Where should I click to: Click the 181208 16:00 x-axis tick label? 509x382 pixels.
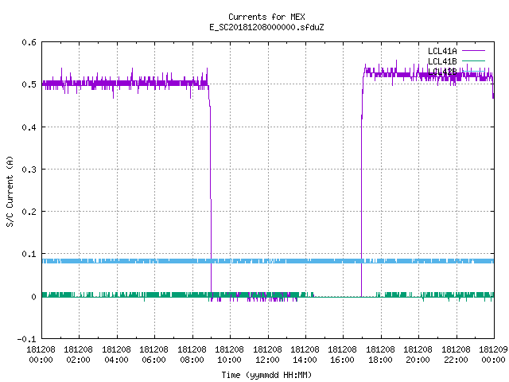pos(343,355)
